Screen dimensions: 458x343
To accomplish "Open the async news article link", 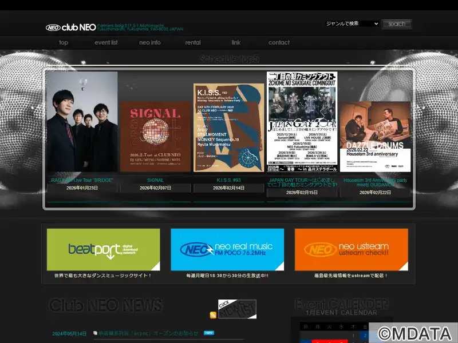I will click(148, 333).
